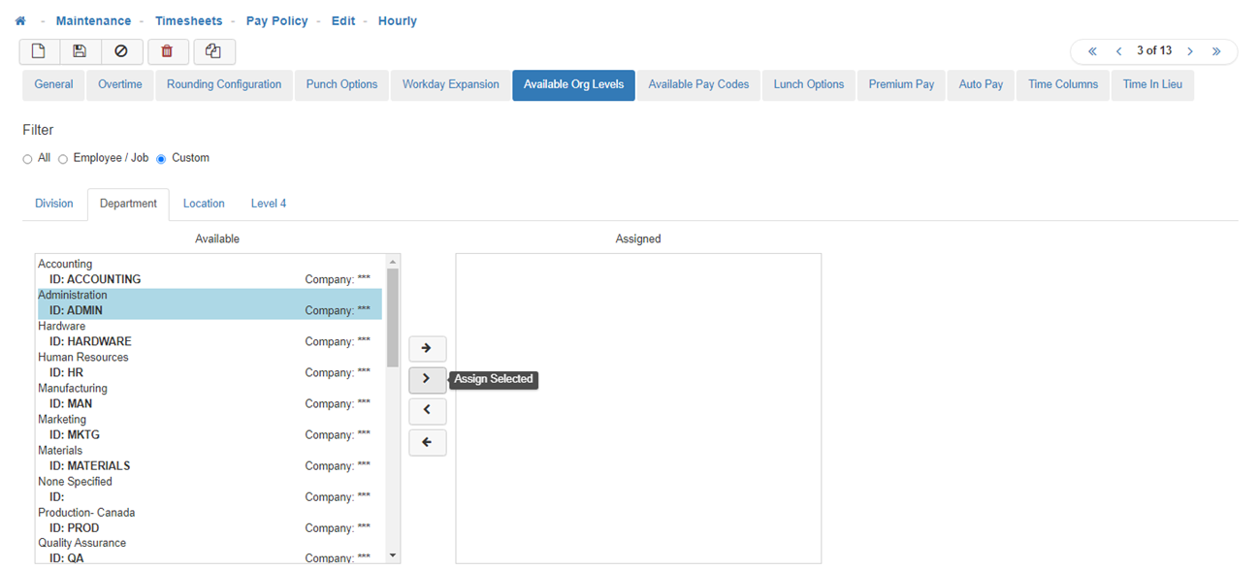Select the All filter radio button

[28, 159]
